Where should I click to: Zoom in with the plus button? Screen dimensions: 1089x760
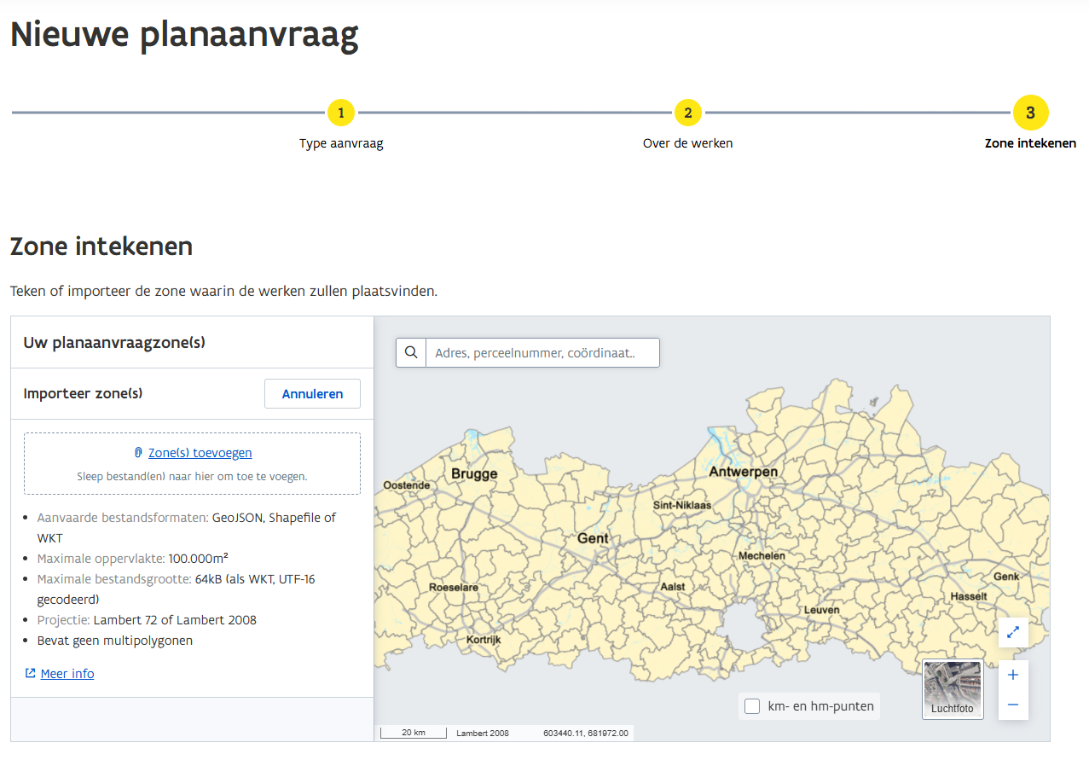coord(1013,675)
